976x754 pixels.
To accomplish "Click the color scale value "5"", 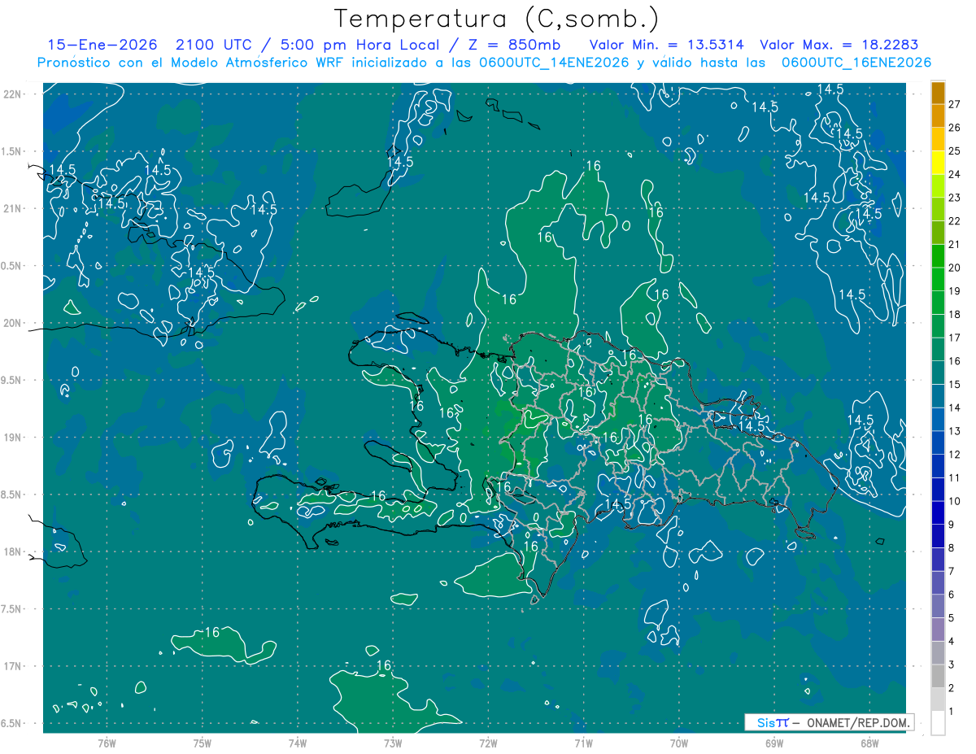I will tap(952, 618).
